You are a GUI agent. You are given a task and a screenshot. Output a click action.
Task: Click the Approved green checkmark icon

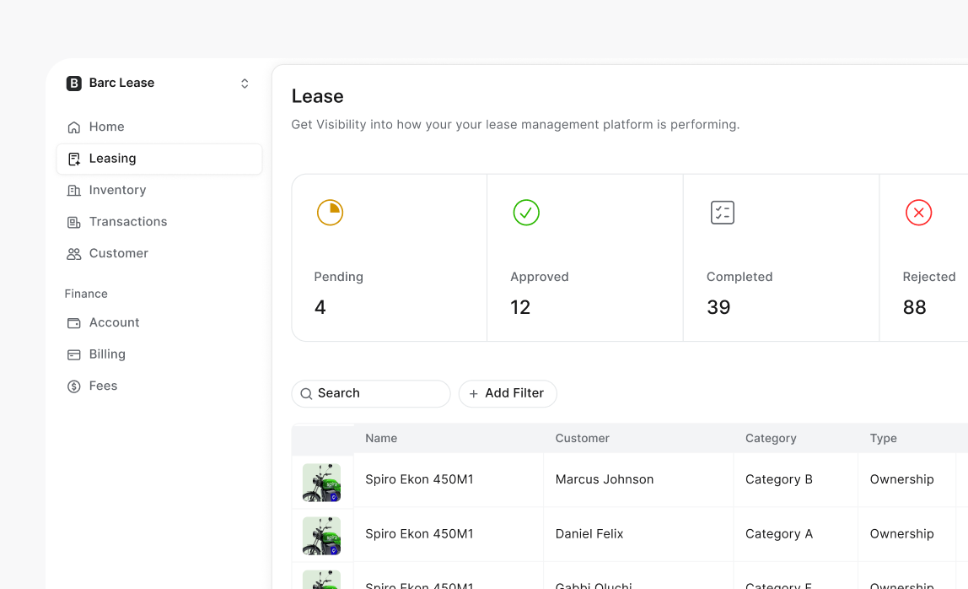pyautogui.click(x=526, y=213)
